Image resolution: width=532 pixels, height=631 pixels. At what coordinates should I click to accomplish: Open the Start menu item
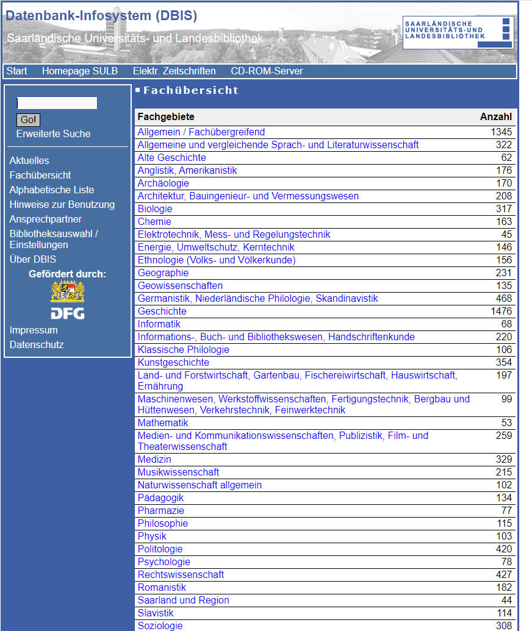click(16, 71)
